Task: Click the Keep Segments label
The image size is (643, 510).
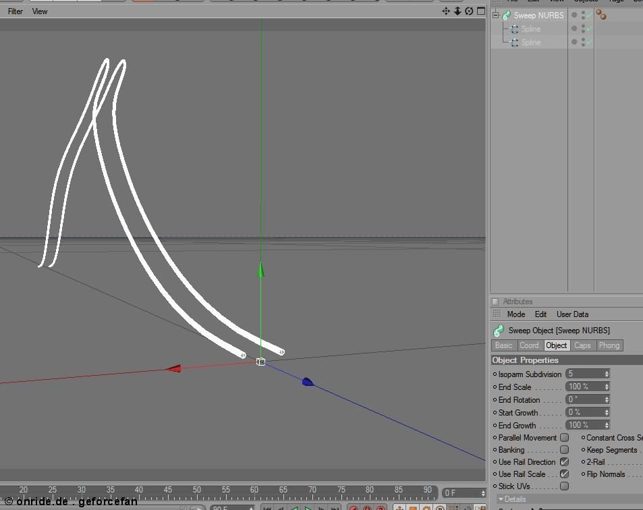Action: coord(612,450)
